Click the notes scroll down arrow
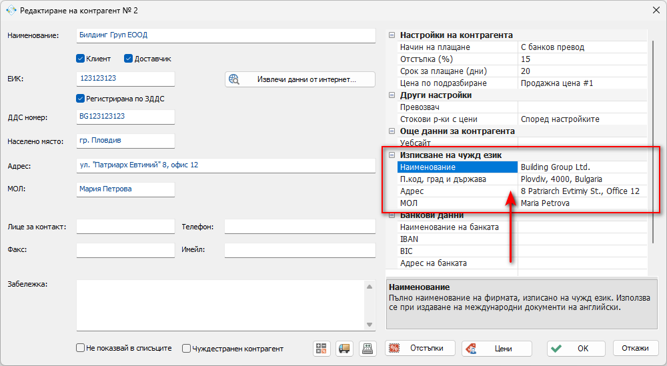 [370, 325]
